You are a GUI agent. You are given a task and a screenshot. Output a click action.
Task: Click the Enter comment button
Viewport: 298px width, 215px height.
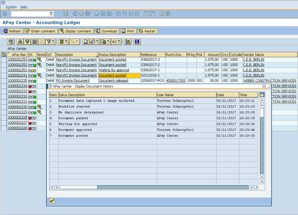pos(40,31)
